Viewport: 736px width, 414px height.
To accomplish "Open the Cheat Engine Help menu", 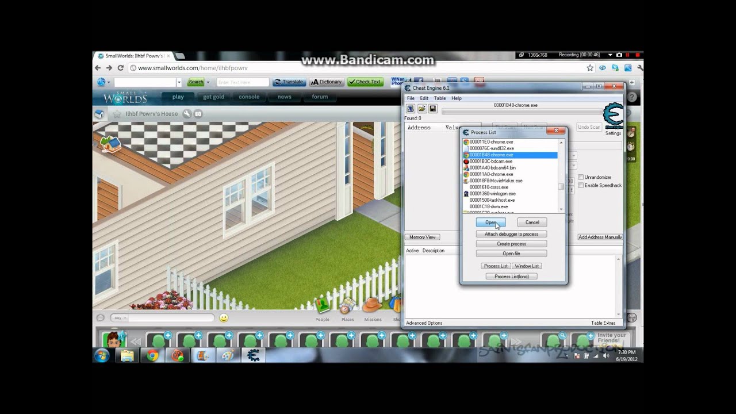I will pos(457,98).
